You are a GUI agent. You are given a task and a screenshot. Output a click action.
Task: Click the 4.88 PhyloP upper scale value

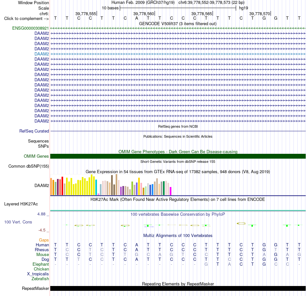click(41, 214)
